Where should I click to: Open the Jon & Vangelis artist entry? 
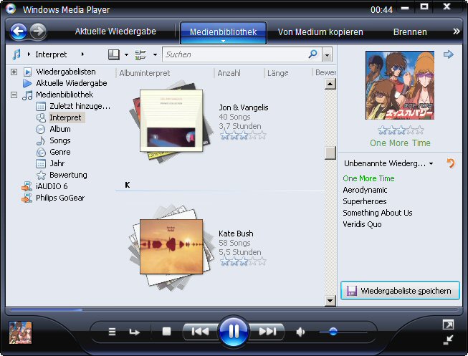pyautogui.click(x=244, y=107)
